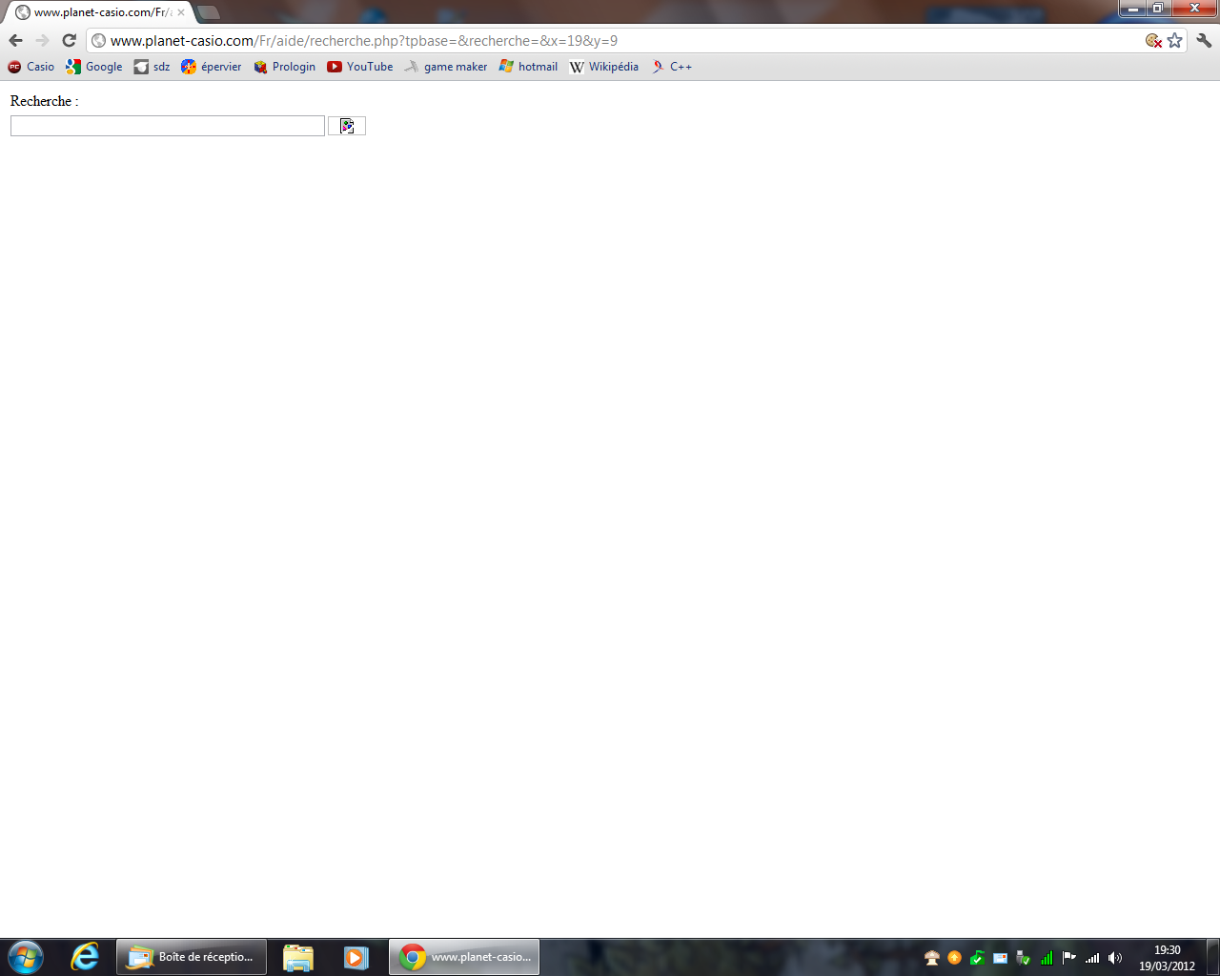Open the sdz bookmark
The height and width of the screenshot is (976, 1220).
152,67
